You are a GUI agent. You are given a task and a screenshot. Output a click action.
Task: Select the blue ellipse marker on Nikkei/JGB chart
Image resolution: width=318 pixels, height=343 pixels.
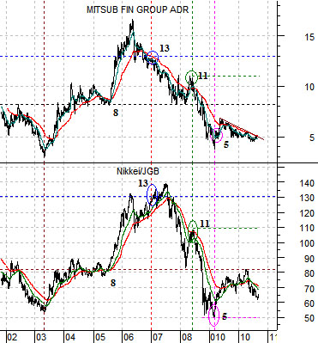(152, 195)
